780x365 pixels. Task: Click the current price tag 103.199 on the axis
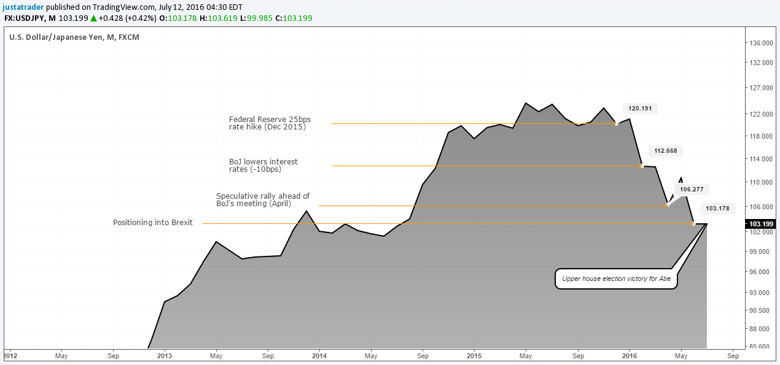coord(761,224)
